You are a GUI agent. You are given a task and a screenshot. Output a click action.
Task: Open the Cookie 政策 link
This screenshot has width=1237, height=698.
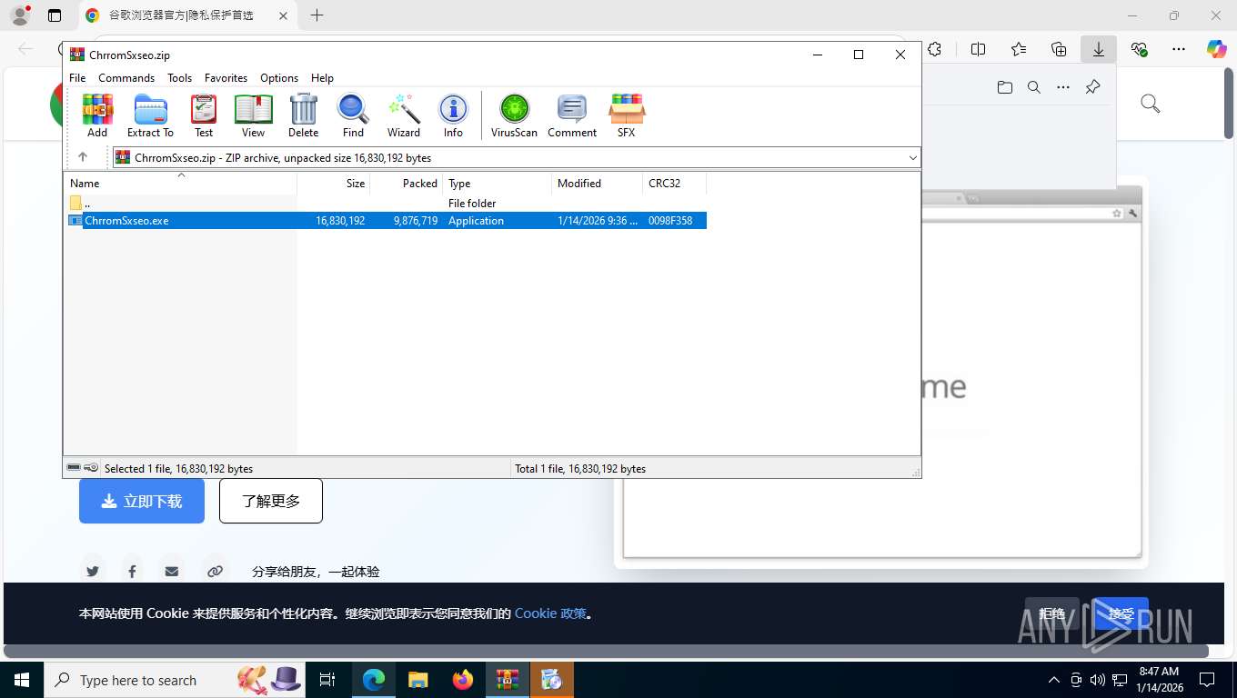tap(550, 613)
